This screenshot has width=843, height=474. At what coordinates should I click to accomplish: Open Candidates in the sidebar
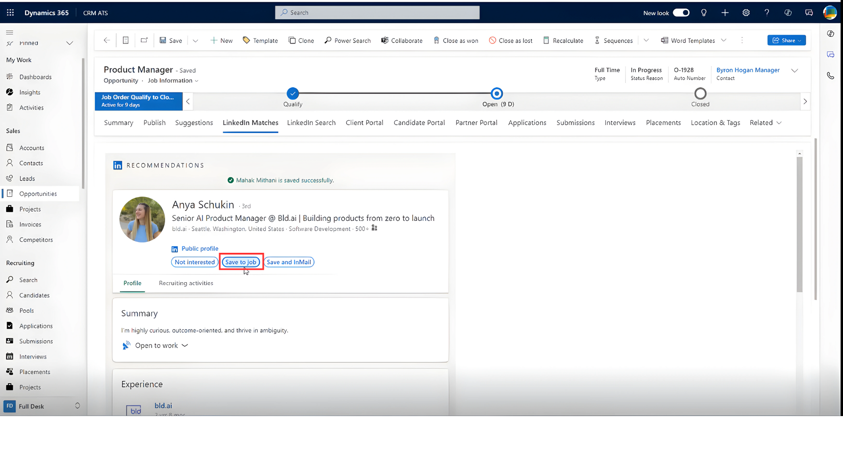[34, 295]
